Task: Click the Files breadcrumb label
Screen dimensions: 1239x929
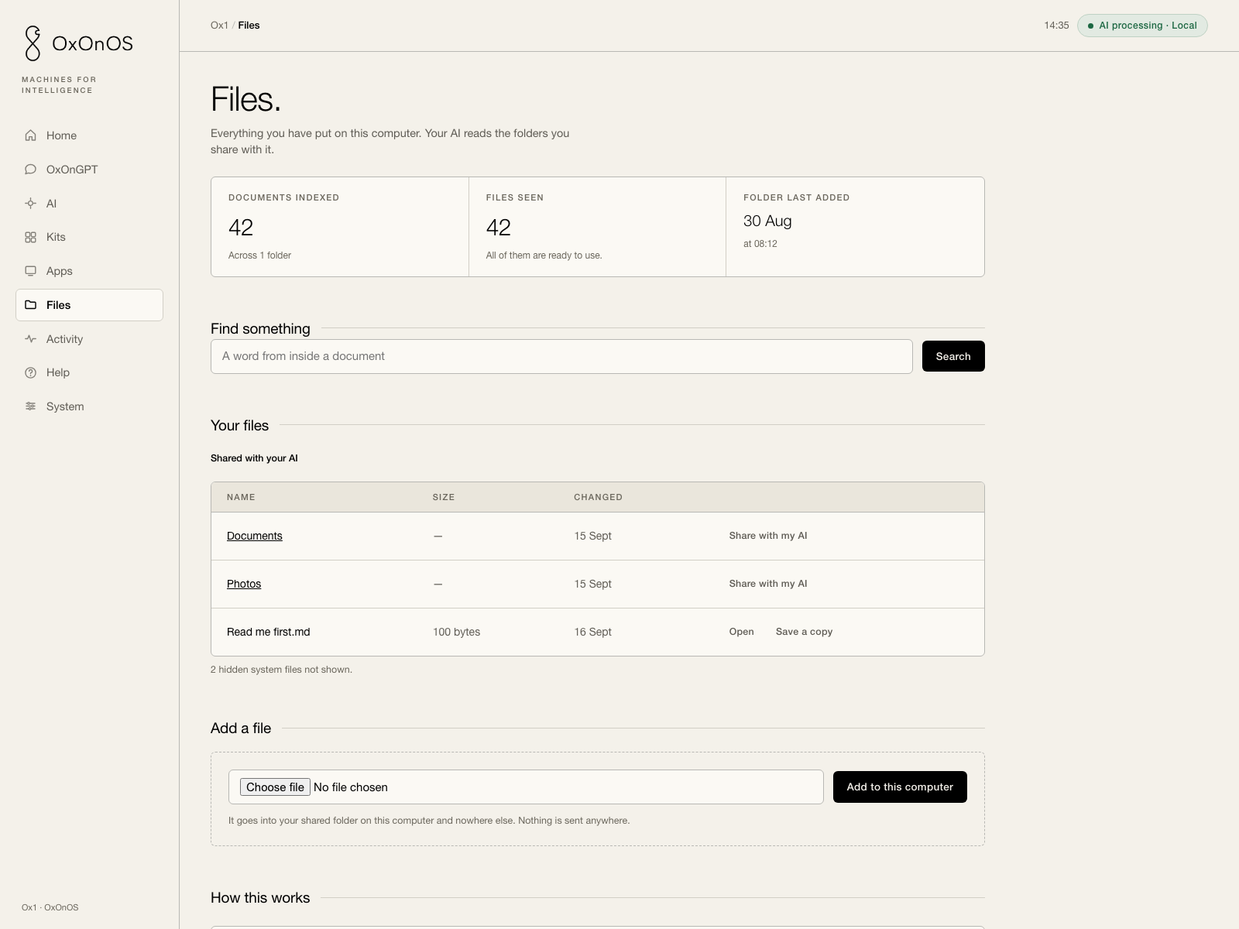Action: point(249,26)
